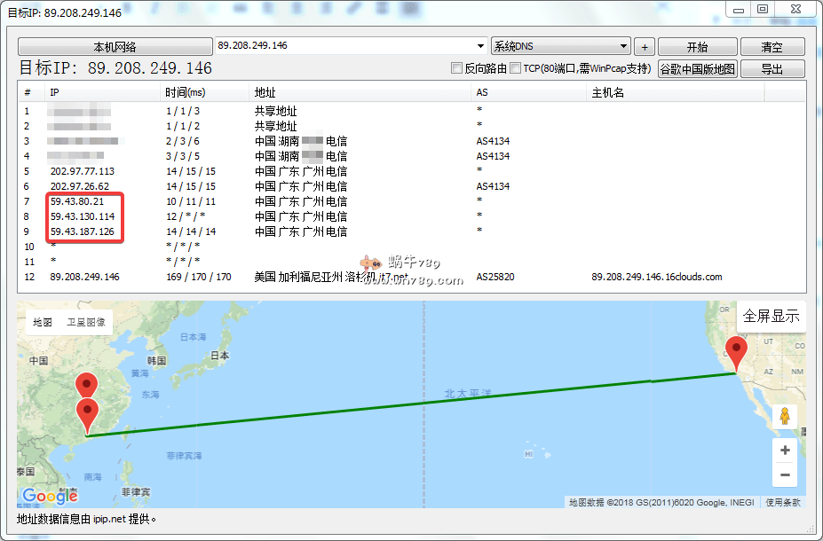Click the + button beside the DNS selector
The height and width of the screenshot is (541, 823).
point(644,45)
